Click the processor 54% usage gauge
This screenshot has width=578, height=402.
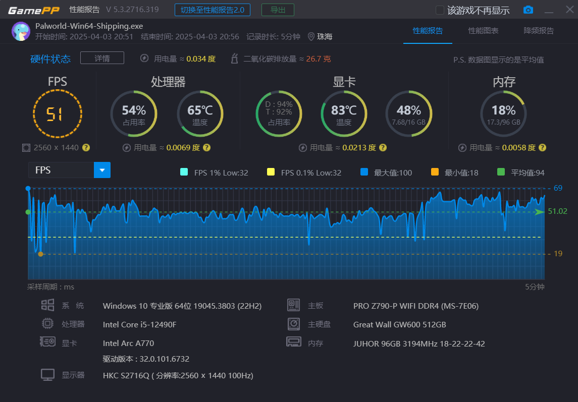click(134, 113)
